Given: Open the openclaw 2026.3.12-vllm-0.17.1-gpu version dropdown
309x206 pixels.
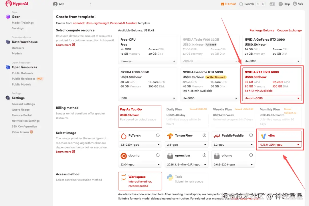Looking at the screenshot, I should pyautogui.click(x=187, y=165).
